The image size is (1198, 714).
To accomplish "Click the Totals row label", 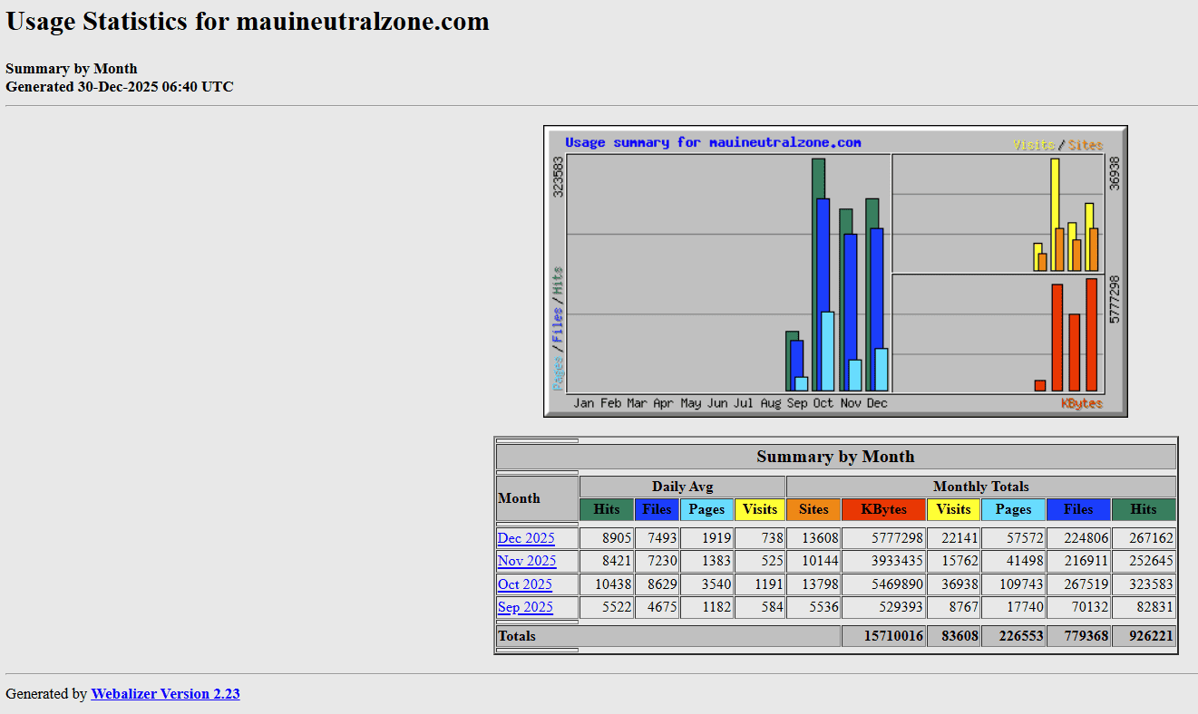I will (516, 636).
